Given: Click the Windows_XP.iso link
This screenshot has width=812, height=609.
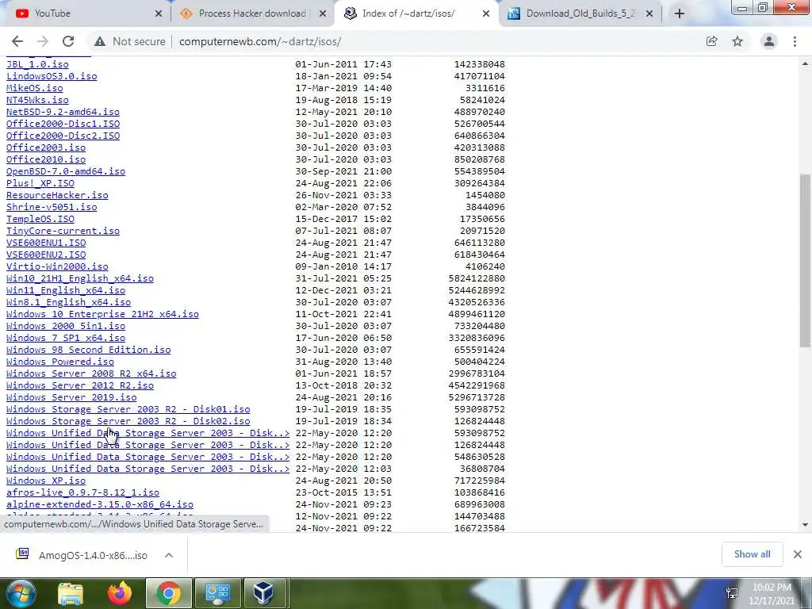Looking at the screenshot, I should pos(45,481).
